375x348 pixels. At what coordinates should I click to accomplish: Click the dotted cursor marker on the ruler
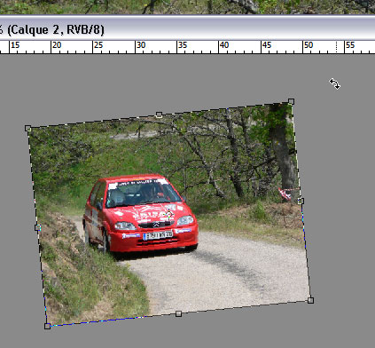tap(337, 47)
